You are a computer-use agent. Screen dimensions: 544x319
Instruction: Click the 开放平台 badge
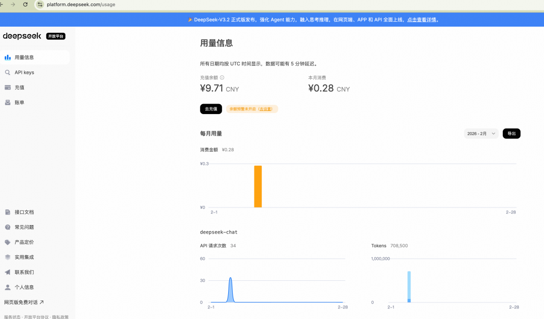(55, 36)
